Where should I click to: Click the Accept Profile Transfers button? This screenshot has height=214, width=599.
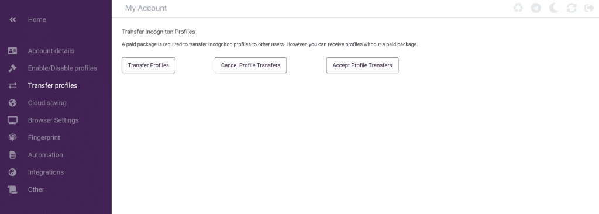pos(362,65)
